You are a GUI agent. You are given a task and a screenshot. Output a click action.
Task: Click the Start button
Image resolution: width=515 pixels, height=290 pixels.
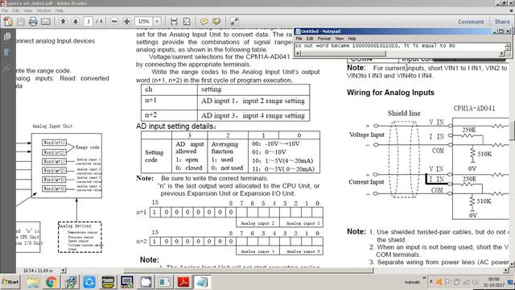[x=10, y=282]
